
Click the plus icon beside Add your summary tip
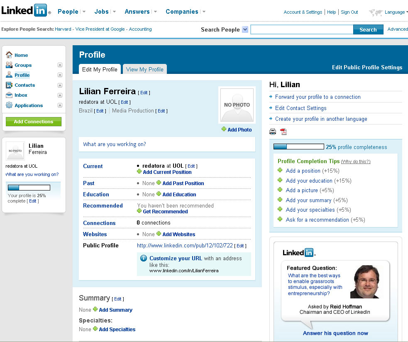[280, 200]
